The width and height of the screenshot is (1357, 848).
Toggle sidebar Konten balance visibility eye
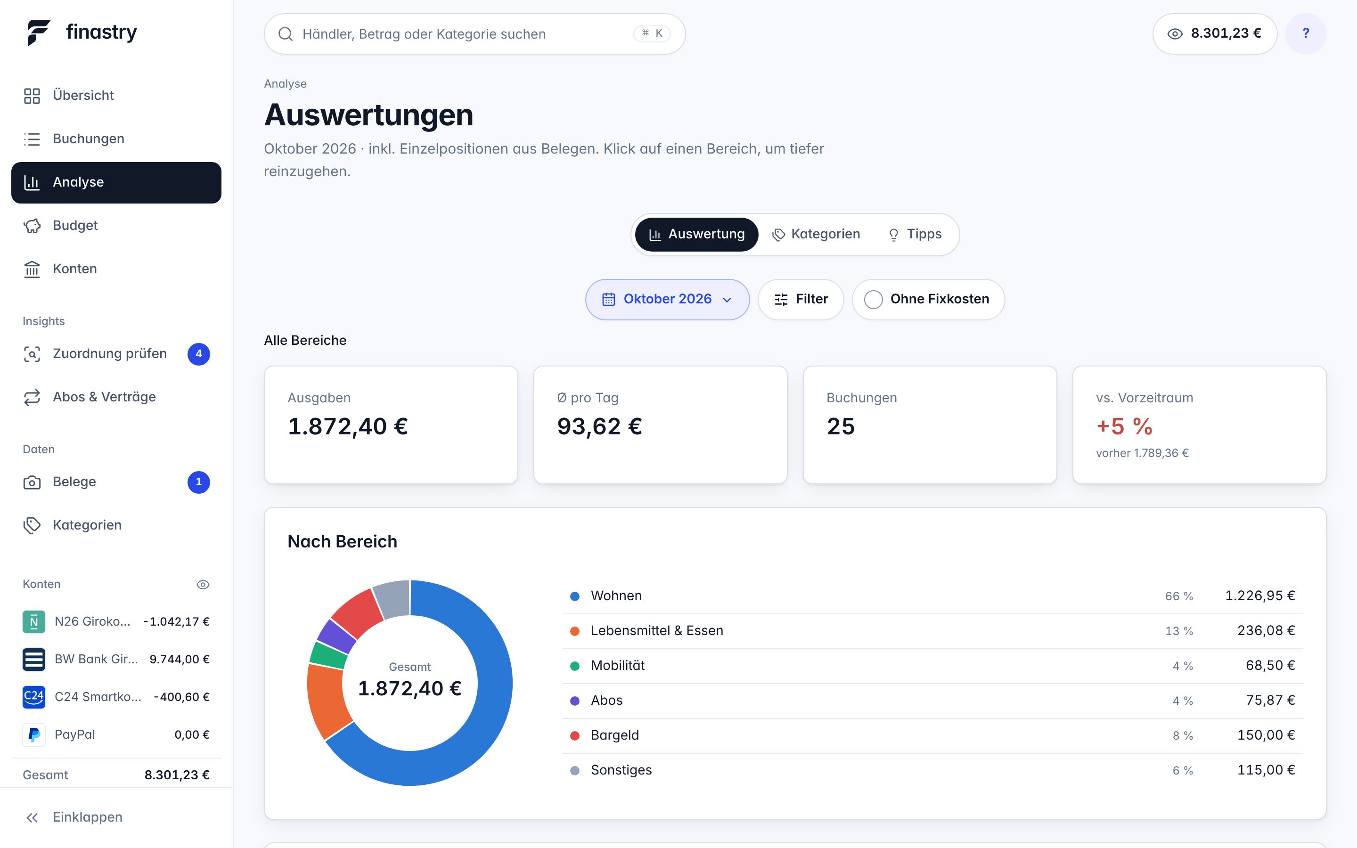point(203,584)
